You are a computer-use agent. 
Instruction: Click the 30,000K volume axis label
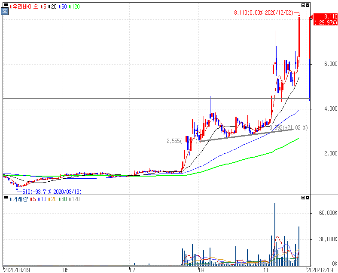(328, 239)
